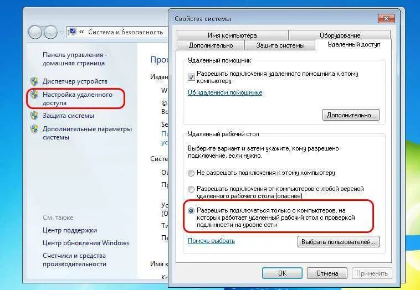The height and width of the screenshot is (290, 420).
Task: Expand the breadcrumb chevron before Система и безопасность
Action: point(81,32)
